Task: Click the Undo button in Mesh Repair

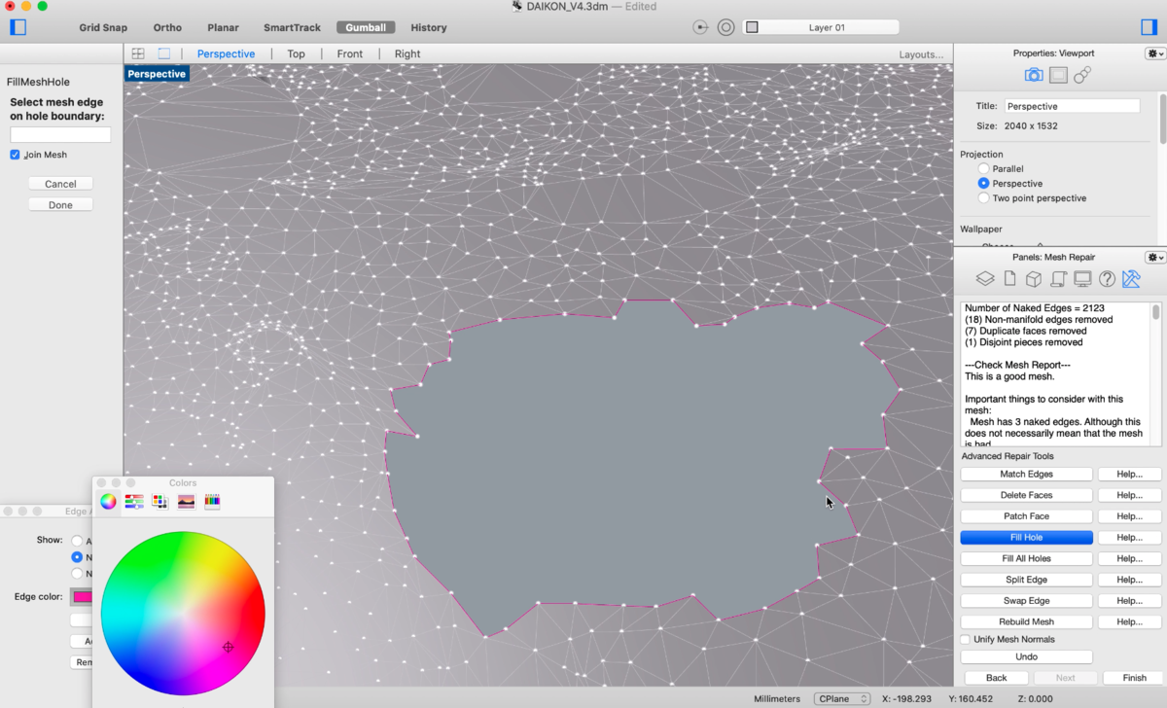Action: pos(1026,657)
